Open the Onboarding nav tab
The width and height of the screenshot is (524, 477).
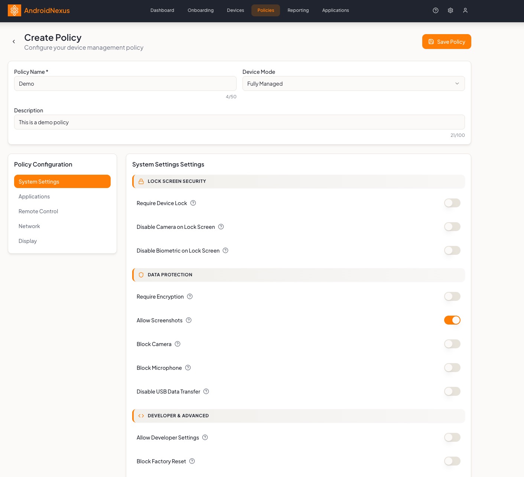[201, 10]
